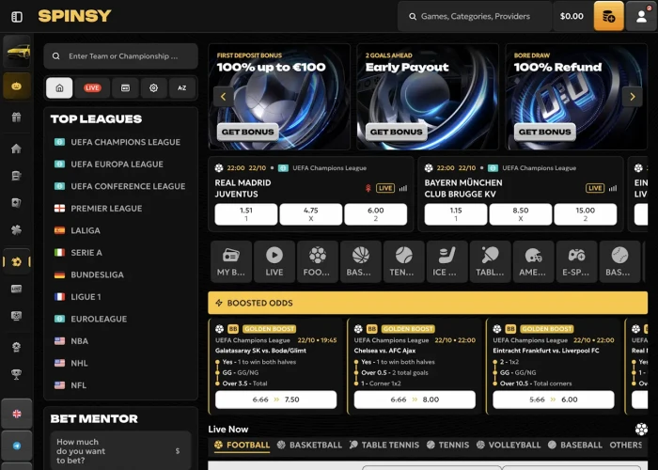Click the Enter Team or Championship search field
Screen dimensions: 658x470
pos(121,56)
